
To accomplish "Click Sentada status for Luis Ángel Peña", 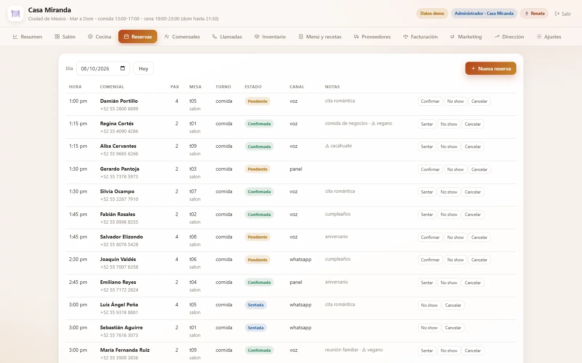I will click(x=256, y=305).
